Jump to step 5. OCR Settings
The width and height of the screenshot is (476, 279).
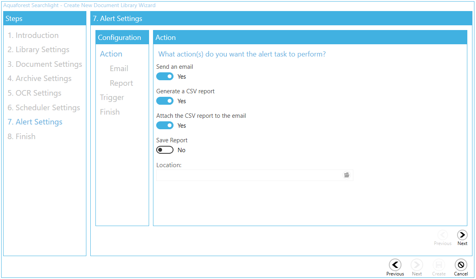34,93
